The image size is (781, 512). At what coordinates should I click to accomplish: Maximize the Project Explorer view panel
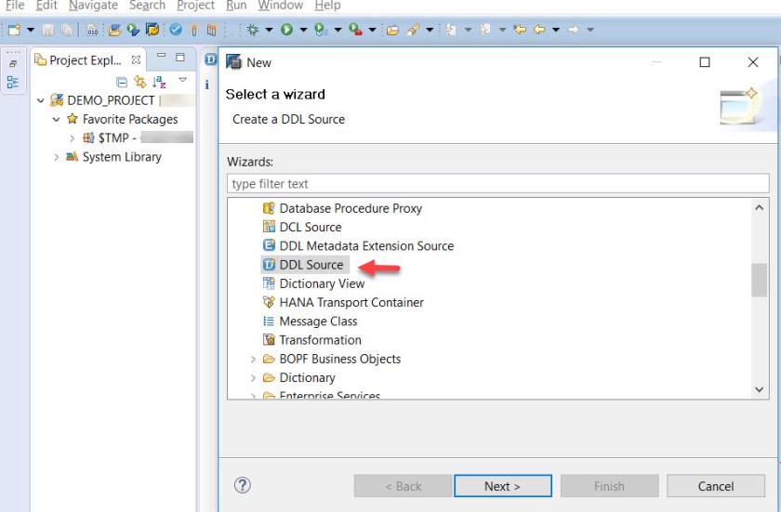[x=180, y=58]
